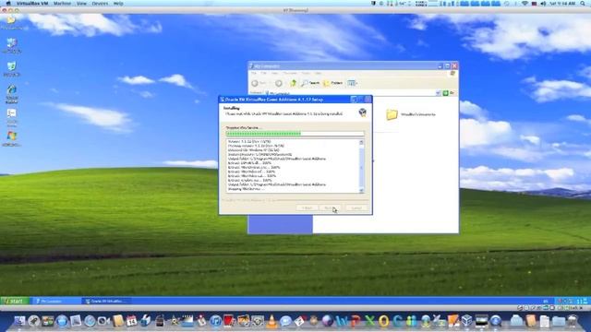Open Launchpad rocket in the Dock
This screenshot has width=591, height=332.
tap(34, 321)
